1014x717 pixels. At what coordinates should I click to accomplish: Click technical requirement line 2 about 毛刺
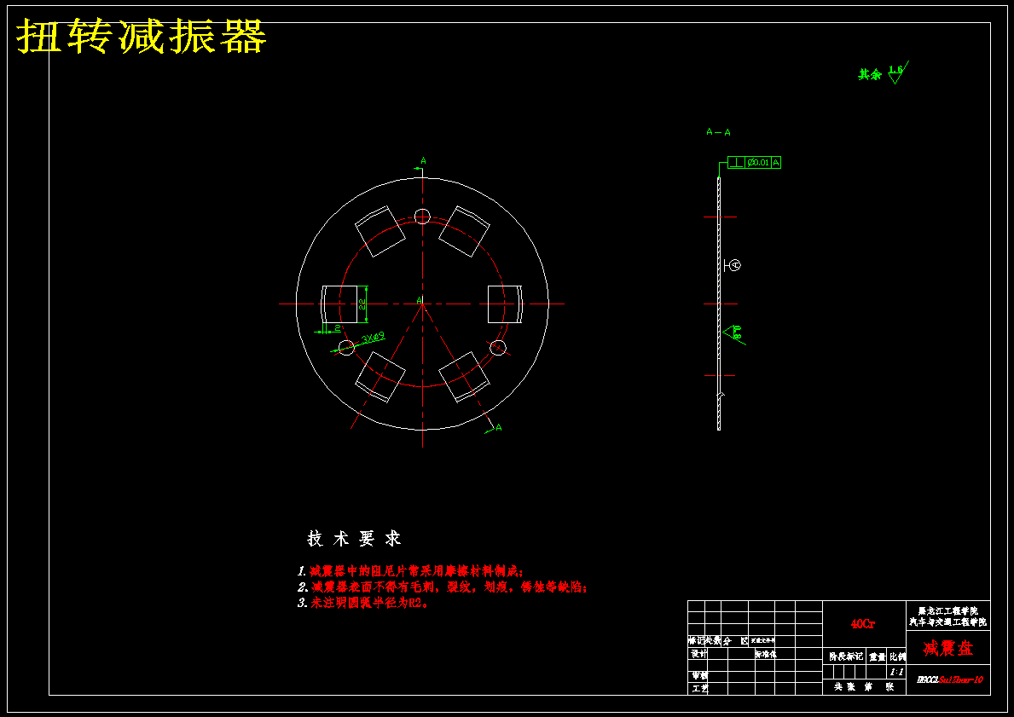click(443, 587)
